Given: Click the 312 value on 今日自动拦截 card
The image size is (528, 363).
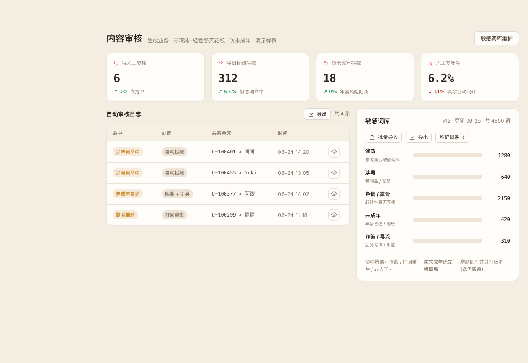Looking at the screenshot, I should [x=228, y=78].
